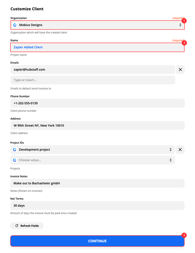Remove the zapier@hubstaff.com email entry
The height and width of the screenshot is (253, 195).
click(x=180, y=70)
